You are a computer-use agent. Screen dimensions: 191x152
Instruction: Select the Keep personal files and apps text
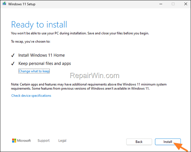click(x=45, y=64)
